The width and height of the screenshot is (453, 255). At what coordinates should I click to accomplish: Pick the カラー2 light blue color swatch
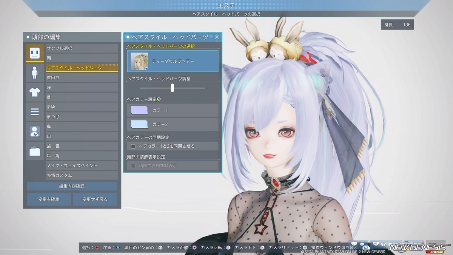coord(139,124)
